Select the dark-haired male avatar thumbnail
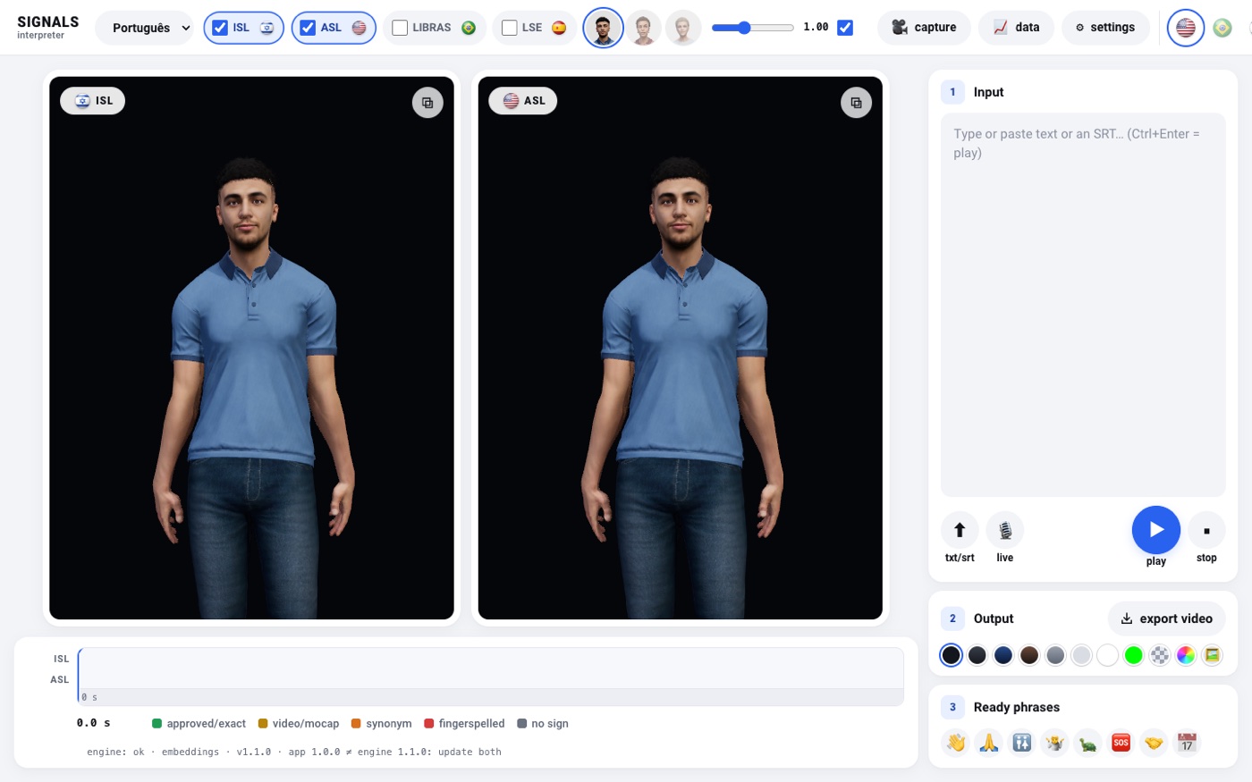 603,28
